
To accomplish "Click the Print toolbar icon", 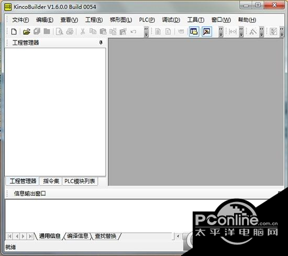I will tap(70, 31).
